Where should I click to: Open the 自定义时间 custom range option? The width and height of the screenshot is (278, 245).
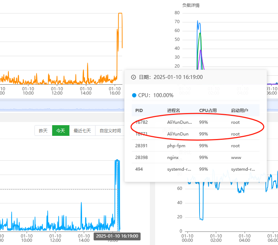[x=110, y=131]
